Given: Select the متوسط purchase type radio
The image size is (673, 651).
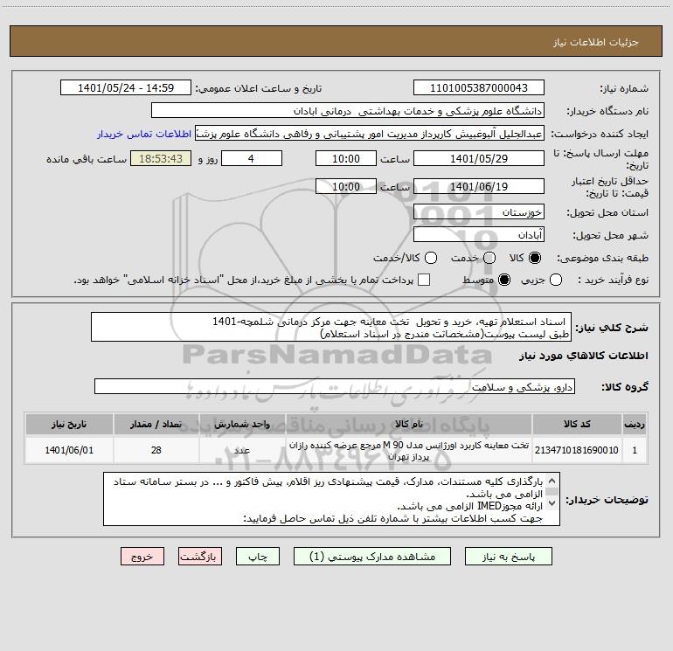Looking at the screenshot, I should coord(504,280).
